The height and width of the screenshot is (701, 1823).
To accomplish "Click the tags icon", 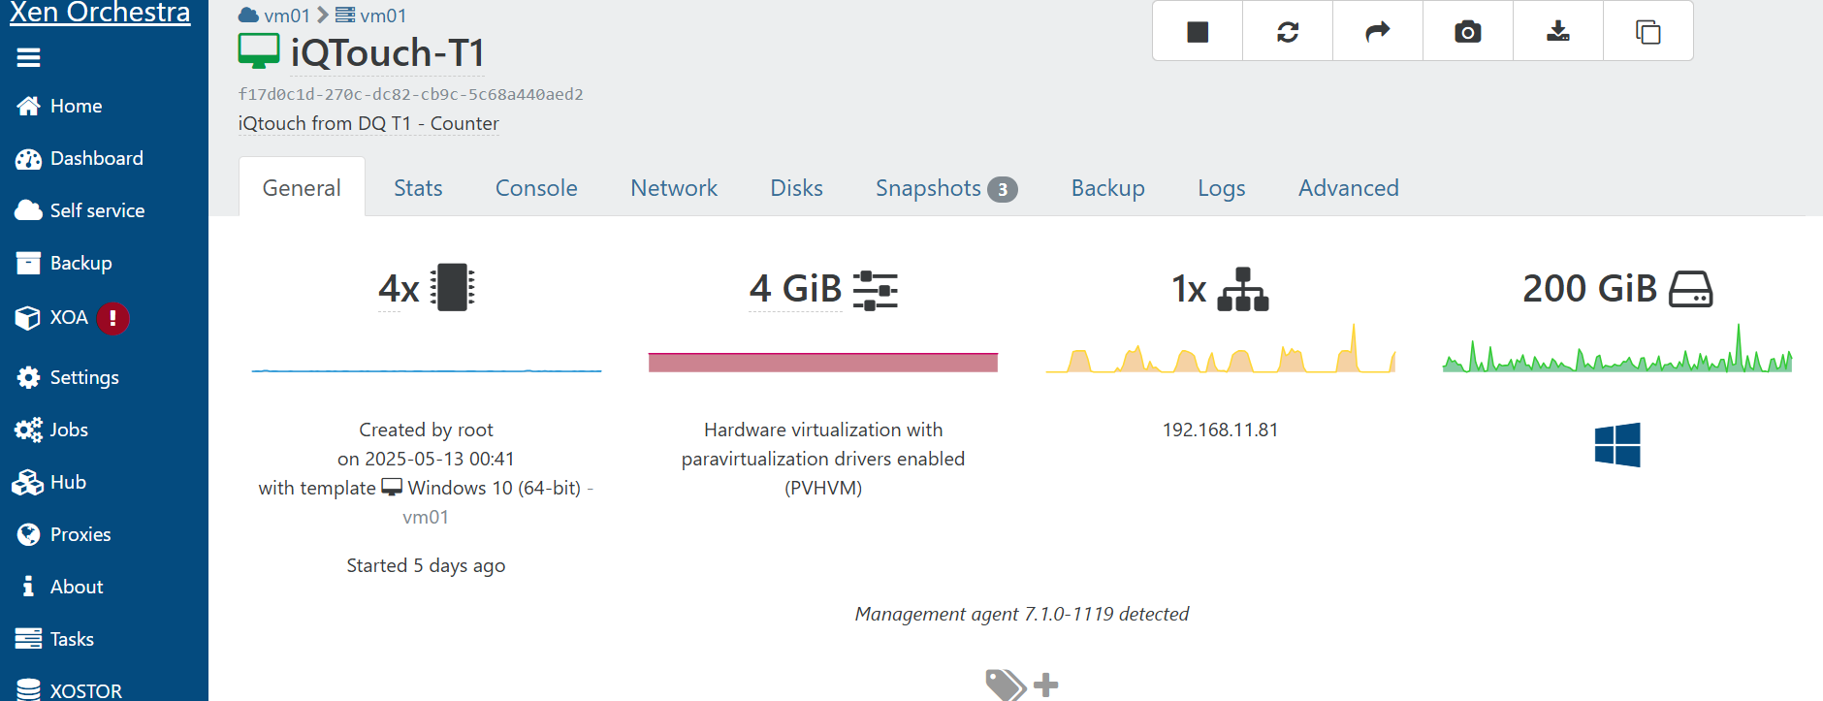I will (x=1006, y=685).
